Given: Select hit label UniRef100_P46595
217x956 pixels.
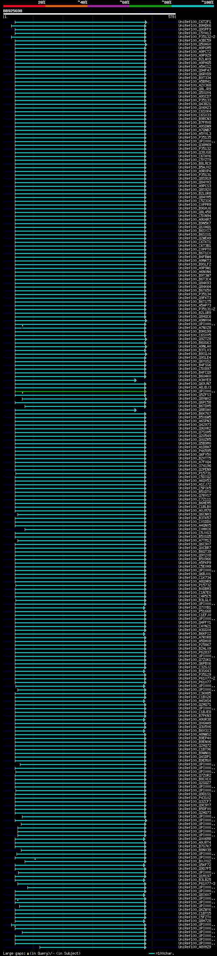Looking at the screenshot, I should point(195,451).
